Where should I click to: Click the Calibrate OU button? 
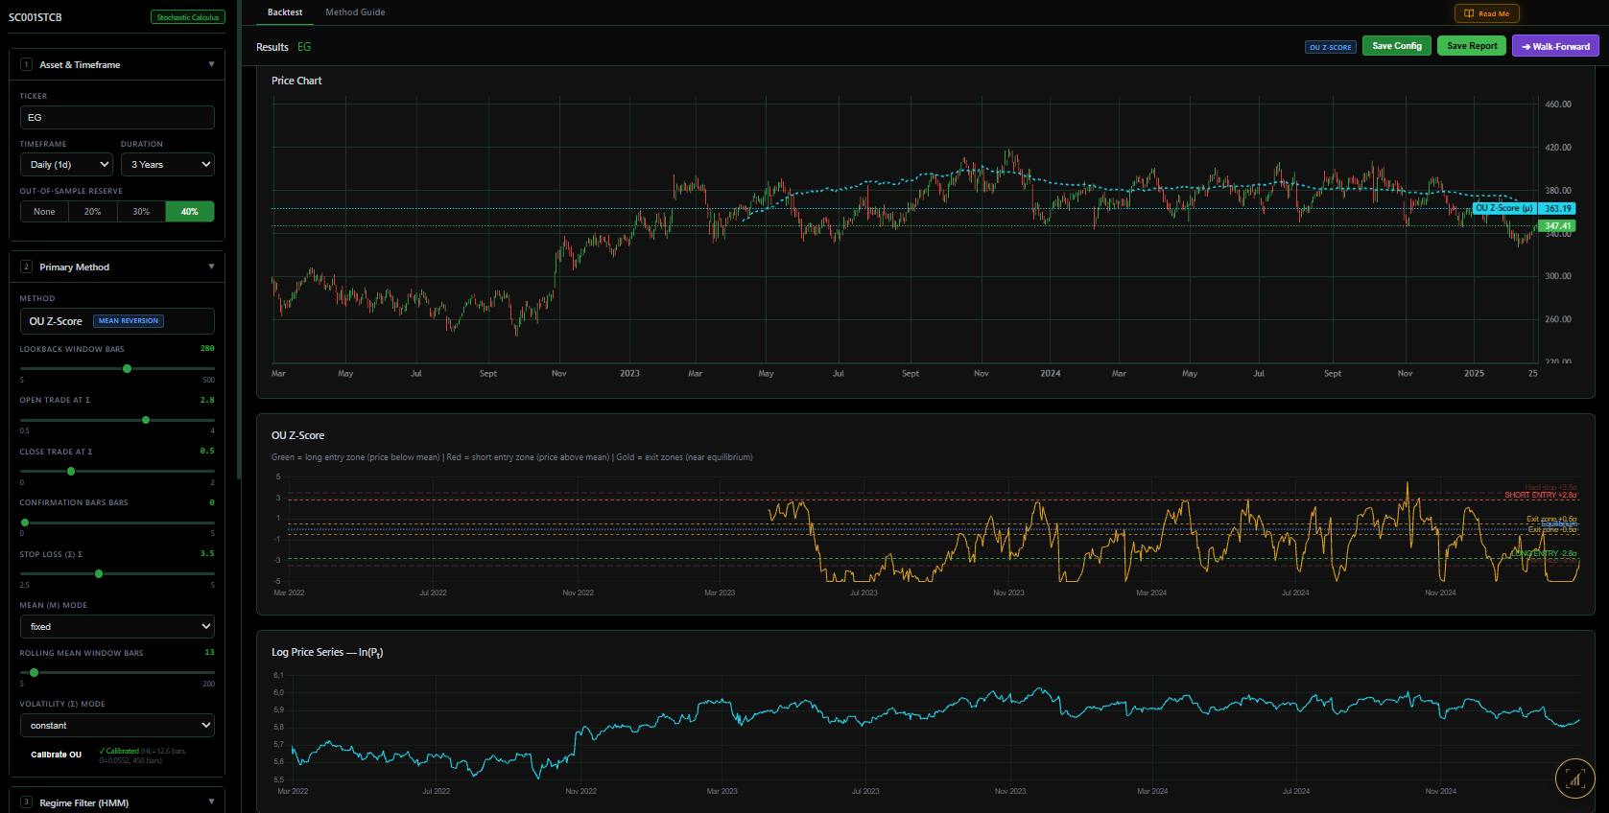click(57, 755)
